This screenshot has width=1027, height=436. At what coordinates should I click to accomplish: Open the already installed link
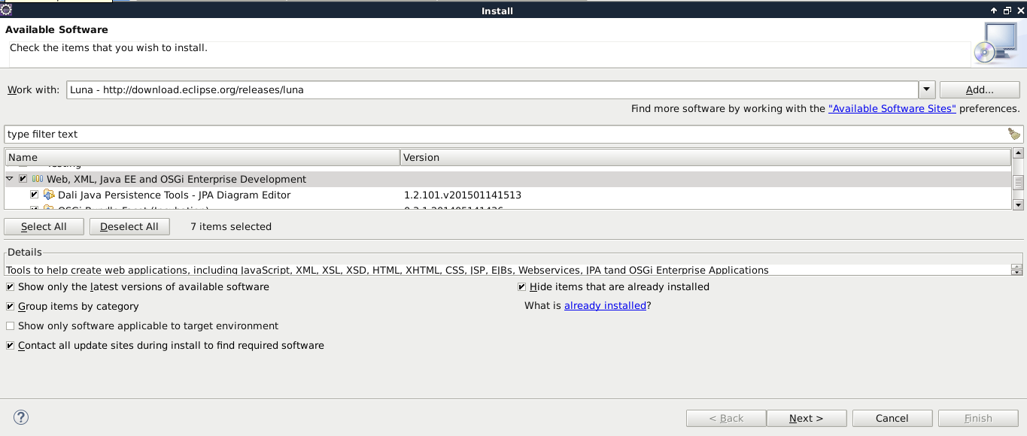tap(605, 306)
